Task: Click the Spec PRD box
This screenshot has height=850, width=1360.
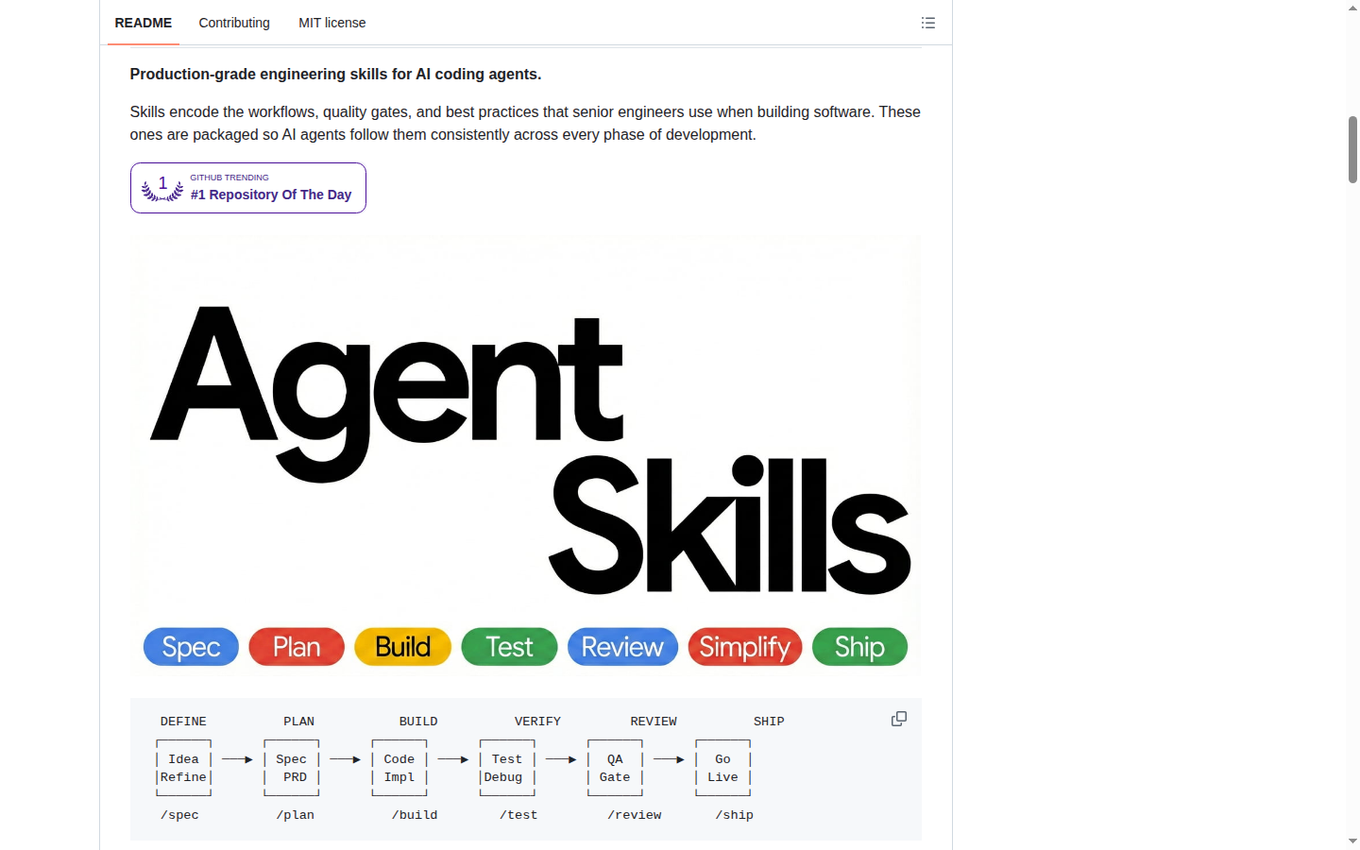Action: click(291, 768)
